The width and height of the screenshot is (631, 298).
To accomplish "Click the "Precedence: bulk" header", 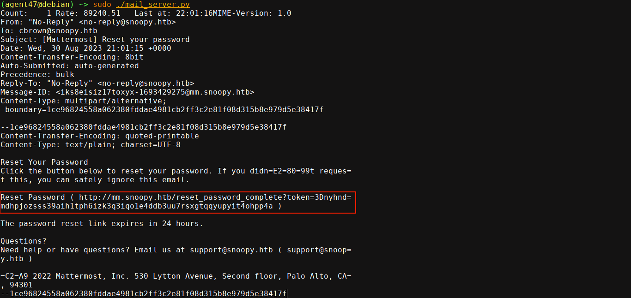I will (37, 75).
